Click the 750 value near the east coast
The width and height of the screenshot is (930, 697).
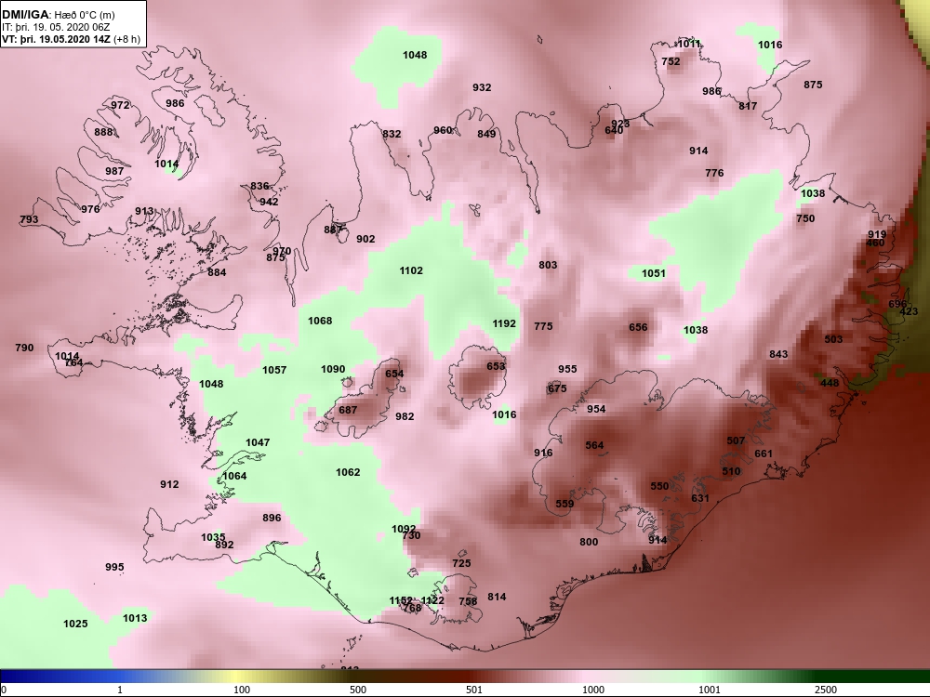[x=805, y=218]
